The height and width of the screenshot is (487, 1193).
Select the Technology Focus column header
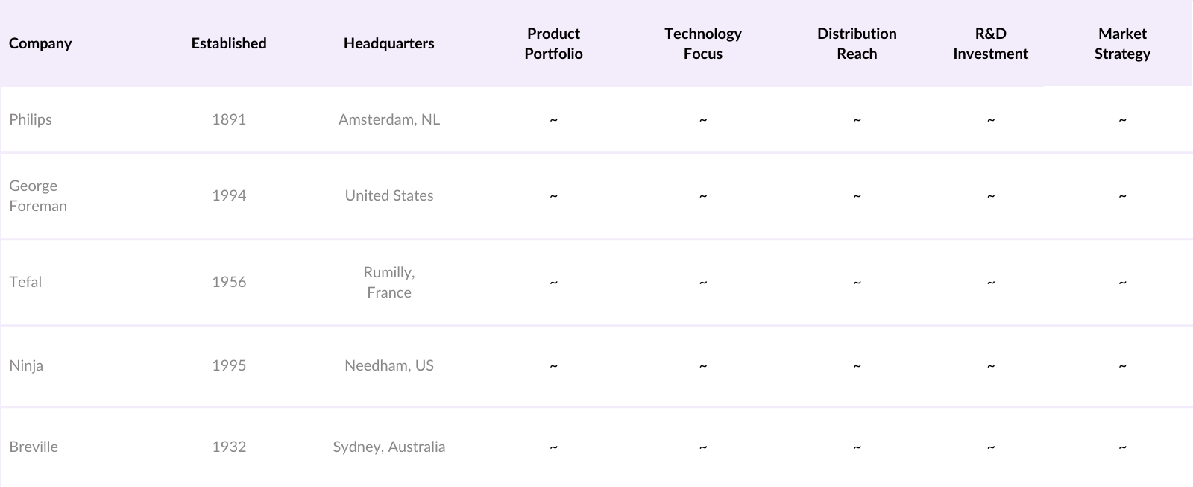[x=702, y=43]
